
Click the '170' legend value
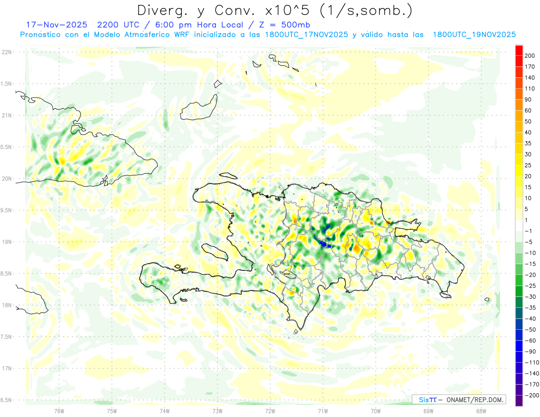(530, 67)
